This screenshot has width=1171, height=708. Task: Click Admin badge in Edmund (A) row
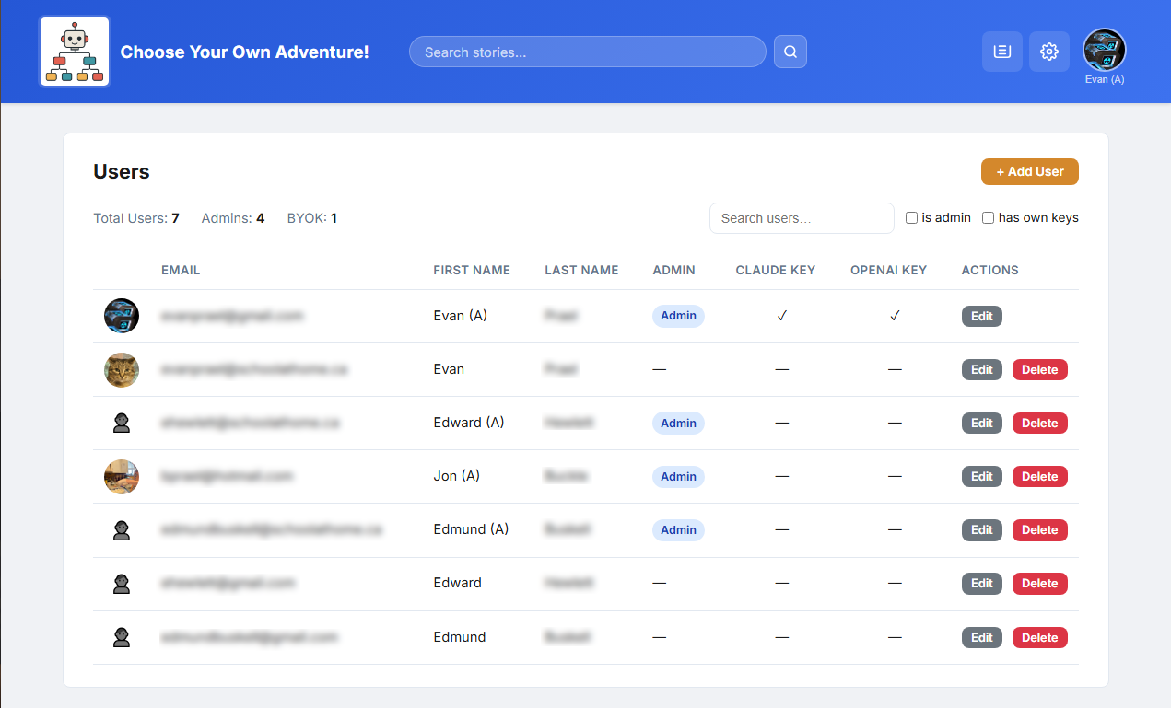pyautogui.click(x=678, y=529)
